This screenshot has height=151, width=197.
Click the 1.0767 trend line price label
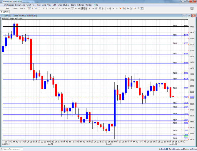(x=185, y=107)
